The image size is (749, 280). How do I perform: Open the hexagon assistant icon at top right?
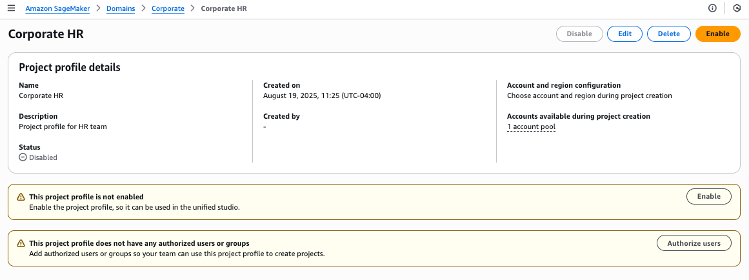coord(736,8)
